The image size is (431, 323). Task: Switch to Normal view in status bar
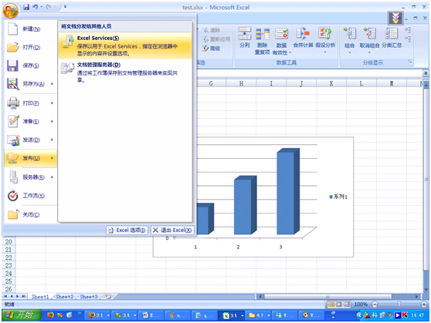pyautogui.click(x=331, y=304)
